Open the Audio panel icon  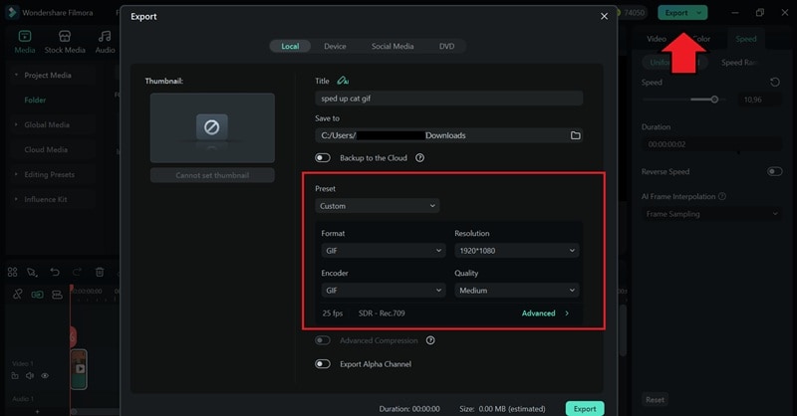pyautogui.click(x=105, y=36)
